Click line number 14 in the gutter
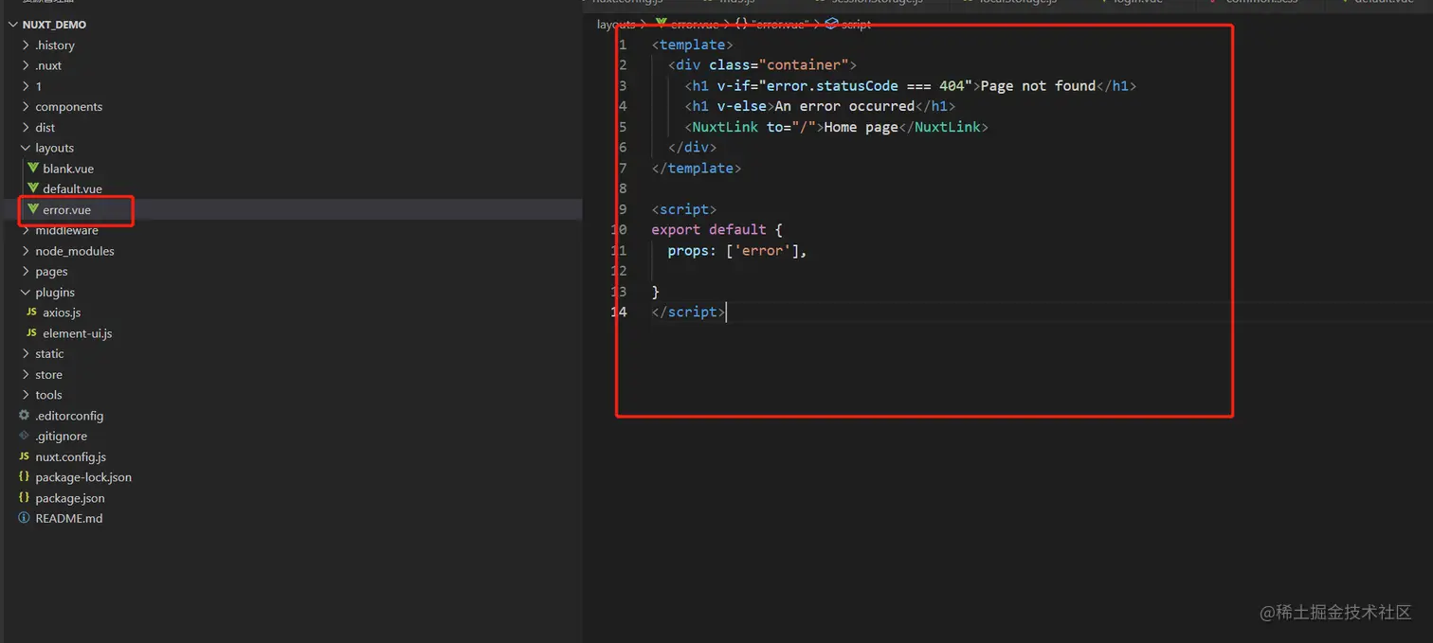This screenshot has height=643, width=1433. (619, 312)
